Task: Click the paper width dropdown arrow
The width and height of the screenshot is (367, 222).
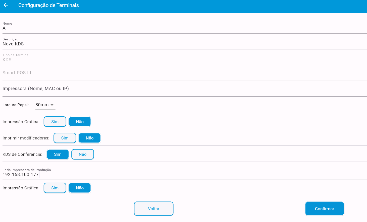Action: point(52,105)
